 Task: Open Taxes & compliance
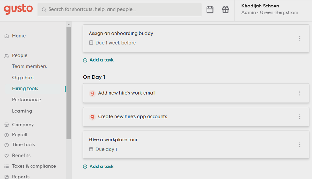point(34,166)
